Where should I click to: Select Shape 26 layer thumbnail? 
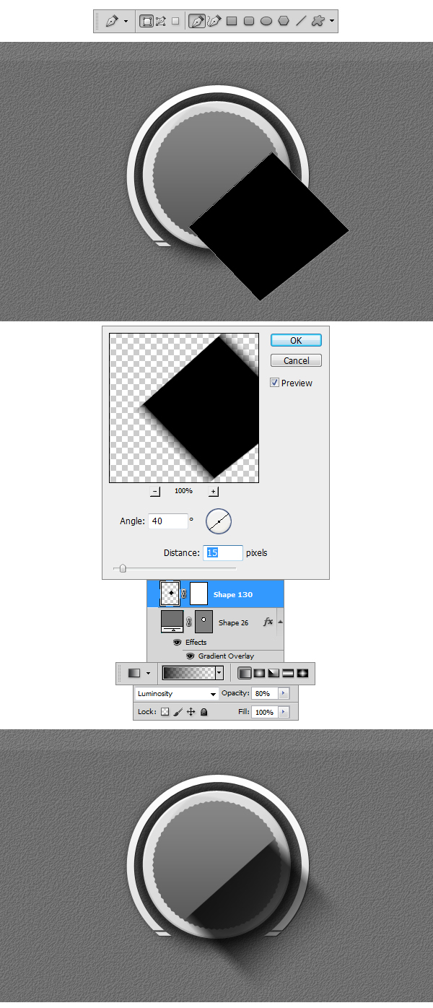pos(172,622)
